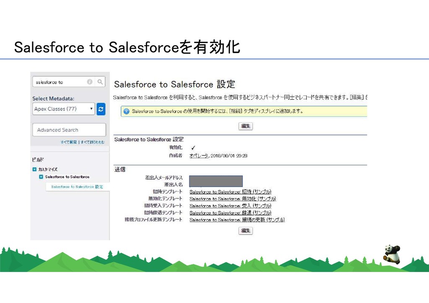Click the すべて展開 link
The image size is (429, 303).
point(69,142)
